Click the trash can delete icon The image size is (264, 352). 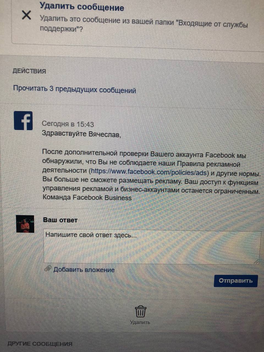[141, 312]
